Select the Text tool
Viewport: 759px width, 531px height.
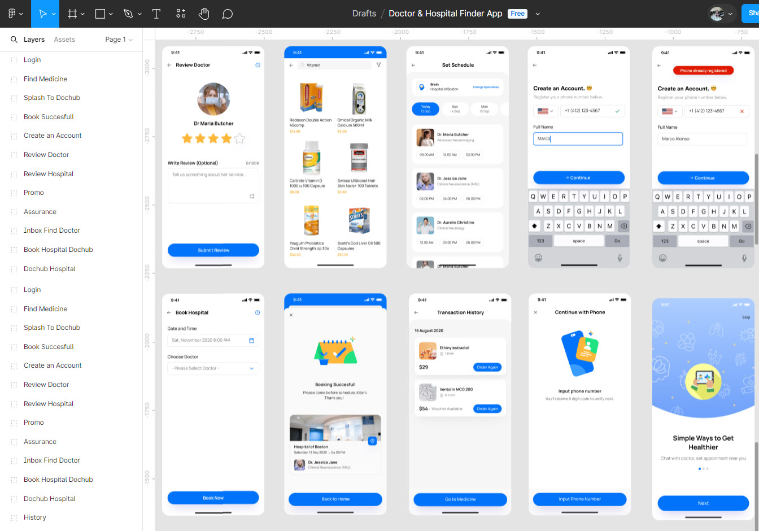point(156,14)
